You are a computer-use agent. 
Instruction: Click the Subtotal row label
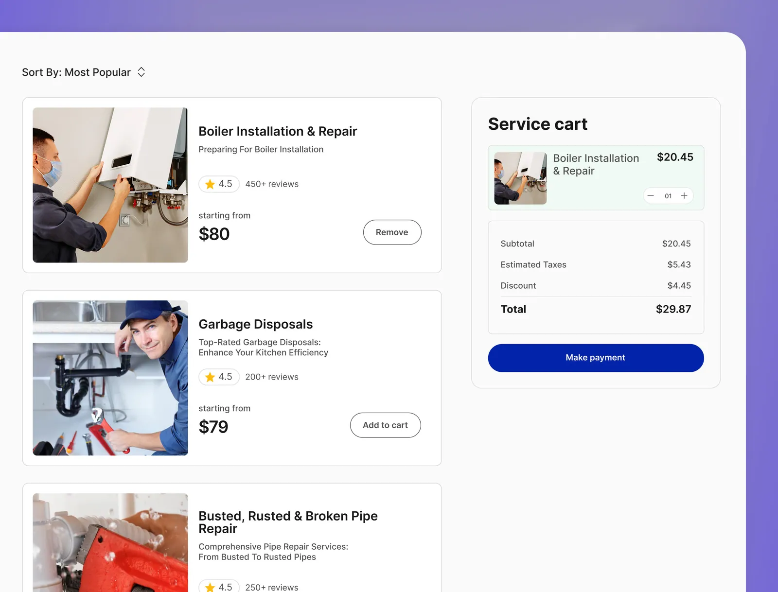point(517,244)
